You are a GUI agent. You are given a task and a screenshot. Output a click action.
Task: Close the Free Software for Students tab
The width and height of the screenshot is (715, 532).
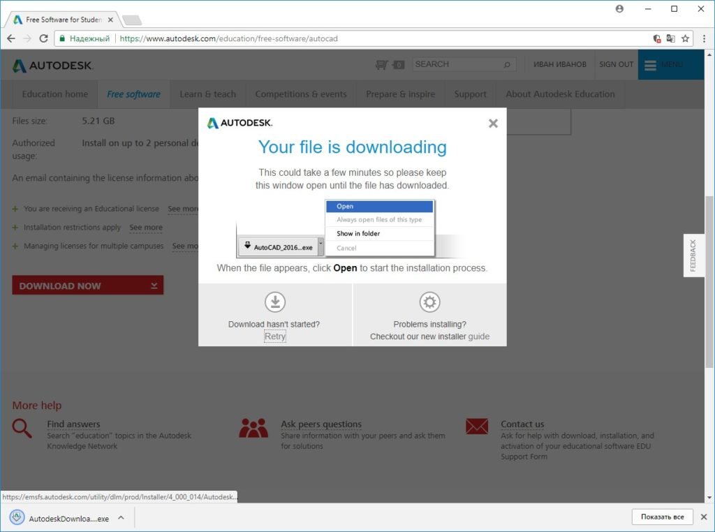point(110,20)
